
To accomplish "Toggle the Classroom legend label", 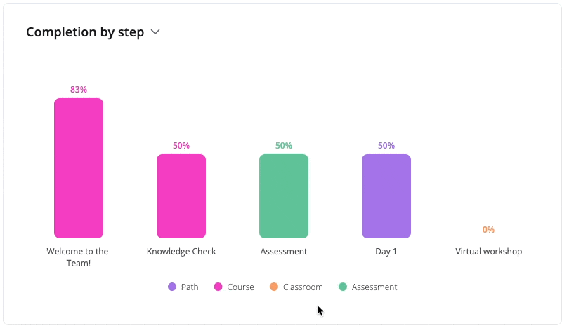I will coord(303,287).
